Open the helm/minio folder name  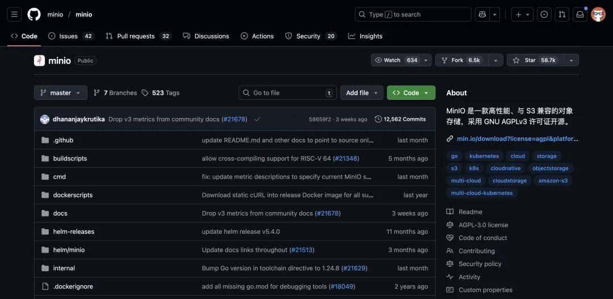(69, 250)
